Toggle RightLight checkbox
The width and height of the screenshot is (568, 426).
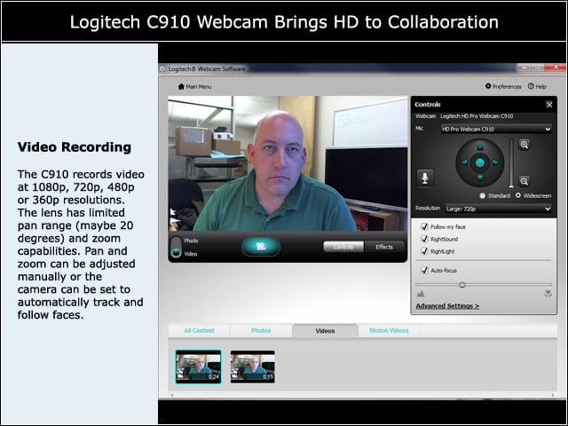[x=424, y=251]
